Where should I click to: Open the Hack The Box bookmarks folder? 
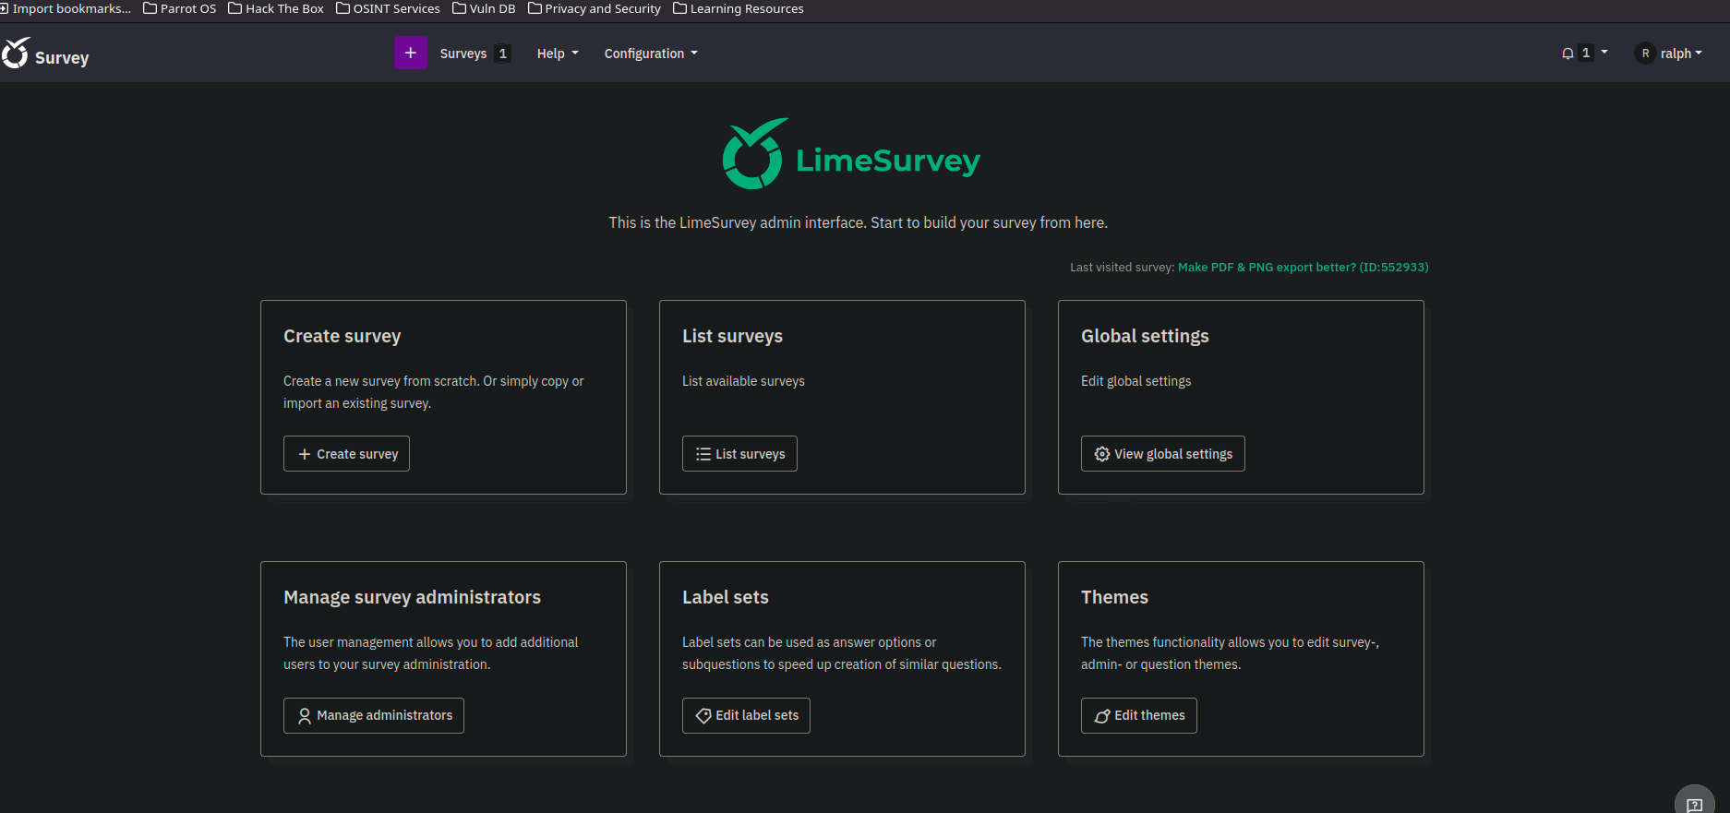(x=276, y=8)
